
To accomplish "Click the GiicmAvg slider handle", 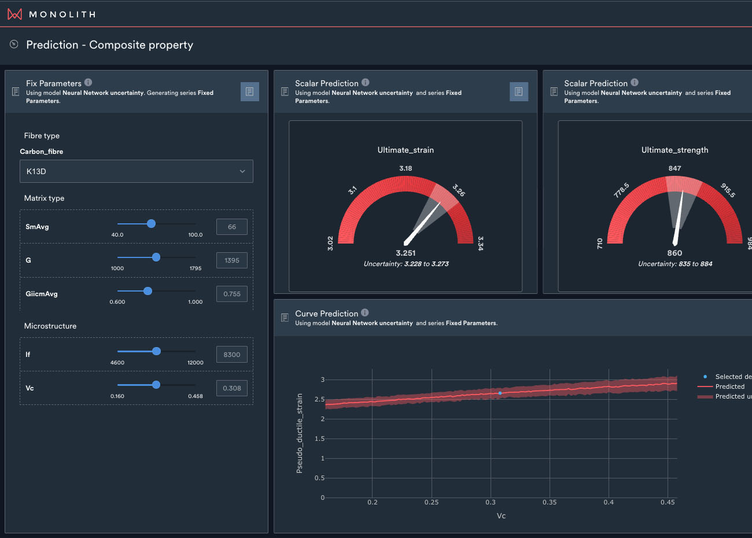I will click(x=148, y=291).
